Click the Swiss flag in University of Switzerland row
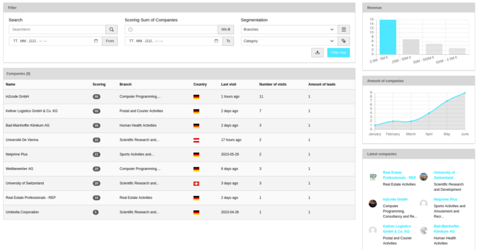Screen dimensions: 478x250 click(196, 183)
